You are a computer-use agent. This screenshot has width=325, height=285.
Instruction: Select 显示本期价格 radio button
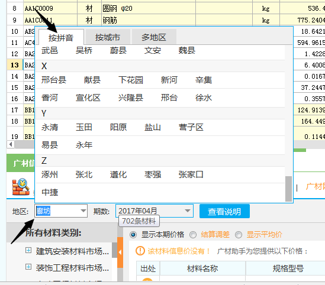133,235
